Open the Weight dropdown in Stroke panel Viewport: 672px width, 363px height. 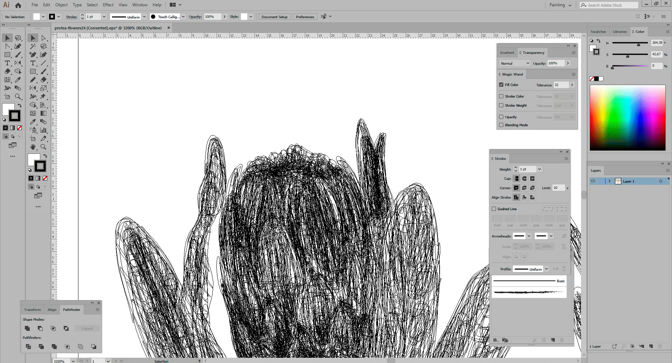540,169
